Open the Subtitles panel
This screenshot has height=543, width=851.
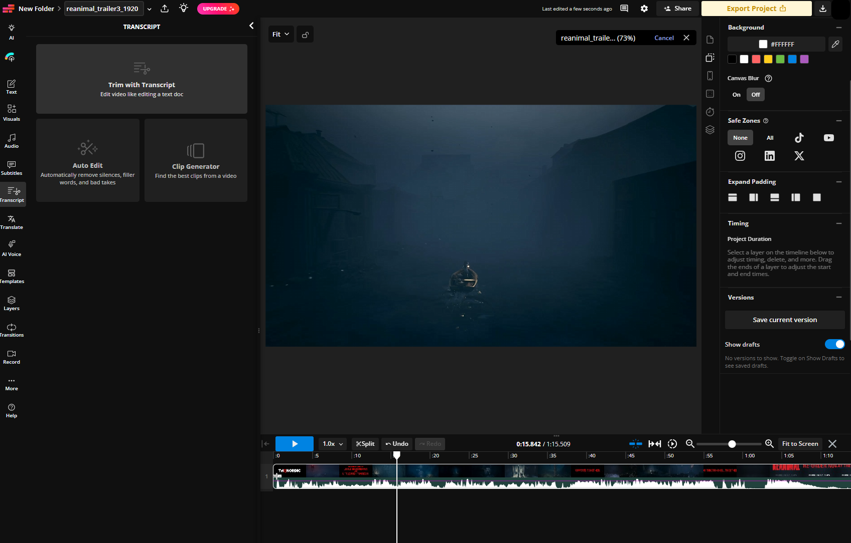coord(12,168)
